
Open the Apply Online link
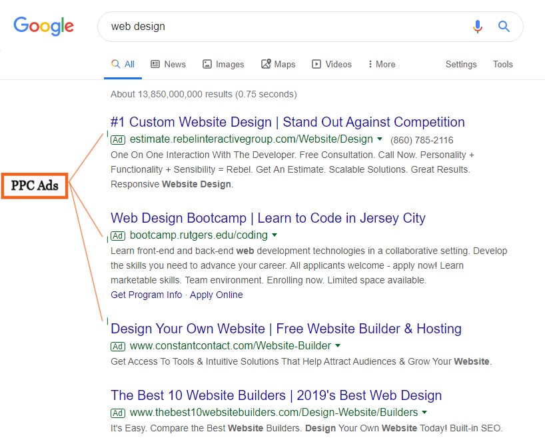coord(216,295)
